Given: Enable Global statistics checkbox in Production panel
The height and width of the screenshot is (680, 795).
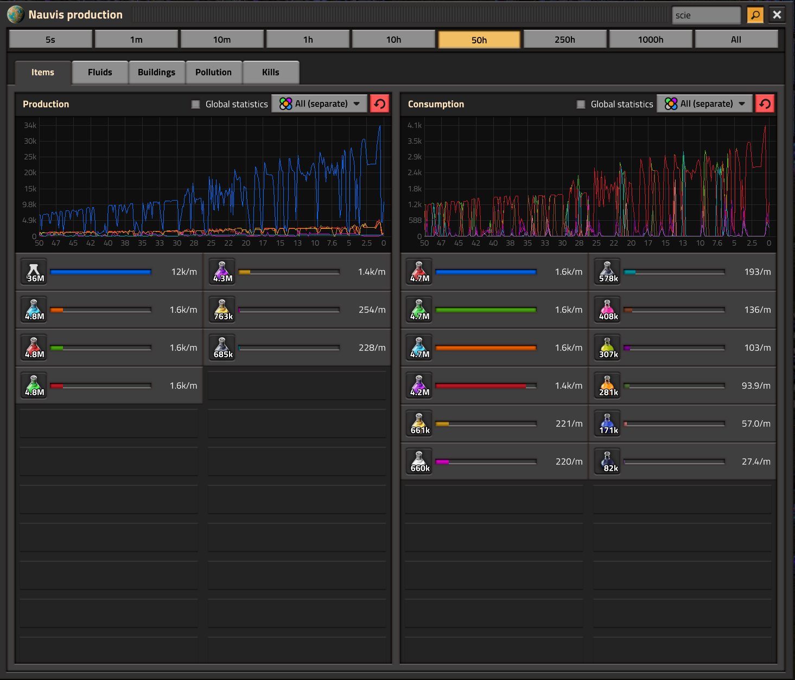Looking at the screenshot, I should click(x=196, y=104).
